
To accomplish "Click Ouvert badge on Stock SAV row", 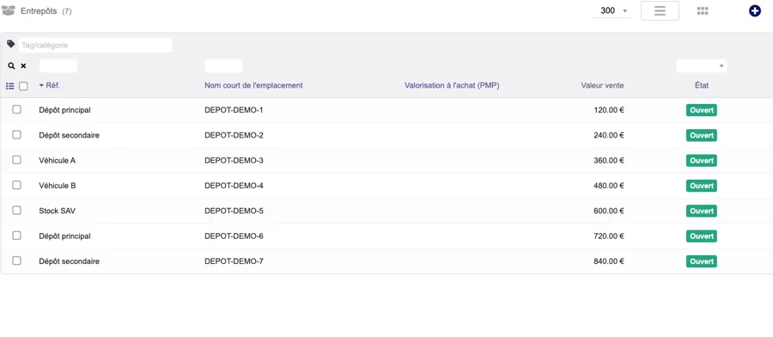I will 702,211.
